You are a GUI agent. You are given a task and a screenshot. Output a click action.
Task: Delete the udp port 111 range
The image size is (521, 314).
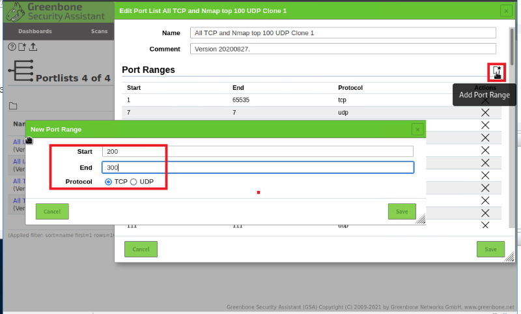pyautogui.click(x=485, y=225)
